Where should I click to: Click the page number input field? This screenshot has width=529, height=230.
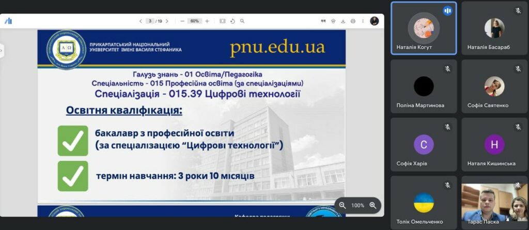click(x=150, y=21)
